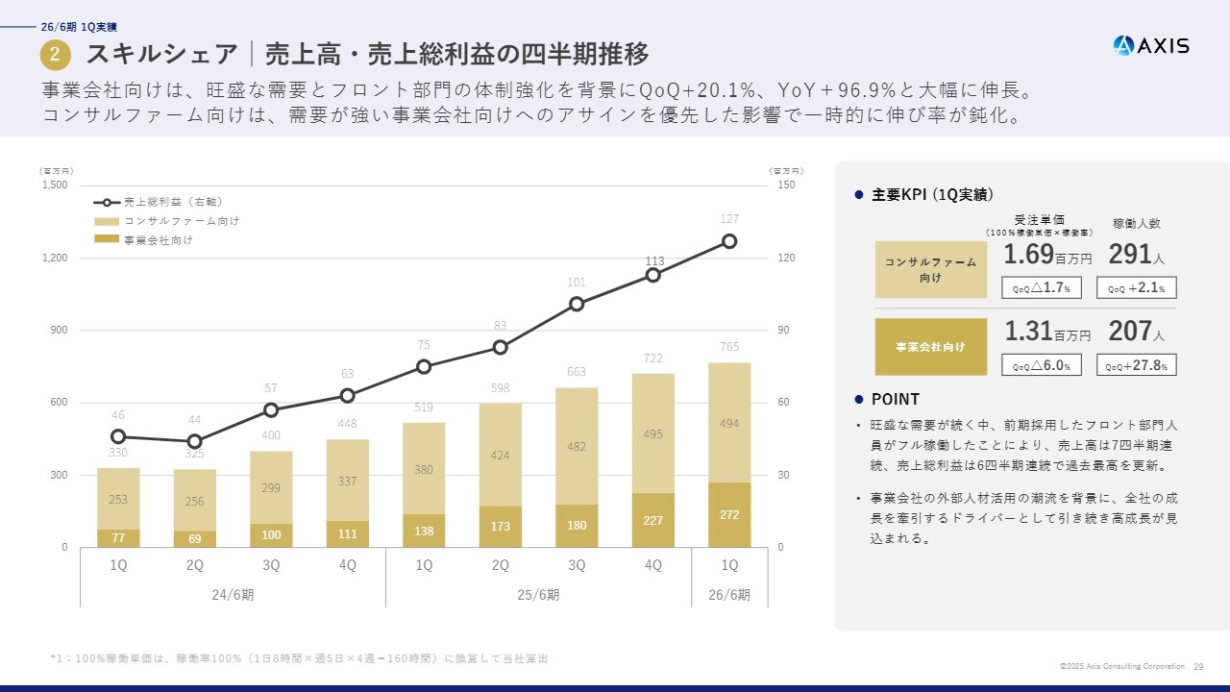Click the gold circle number 2 badge
This screenshot has width=1230, height=692.
pos(55,55)
